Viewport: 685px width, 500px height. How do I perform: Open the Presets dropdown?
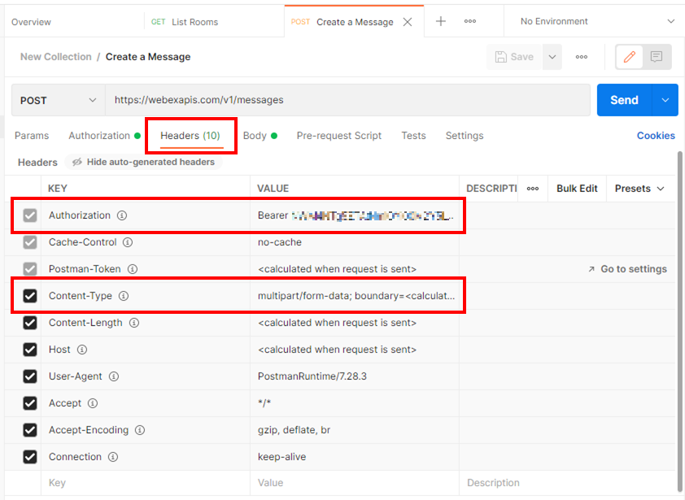[639, 189]
